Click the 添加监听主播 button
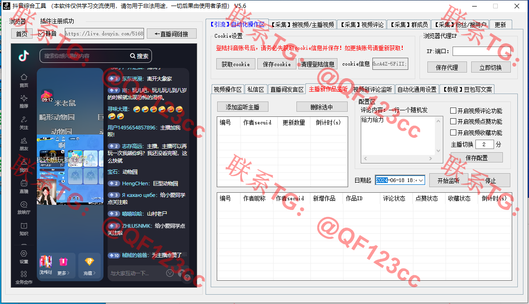This screenshot has height=304, width=529. [242, 107]
